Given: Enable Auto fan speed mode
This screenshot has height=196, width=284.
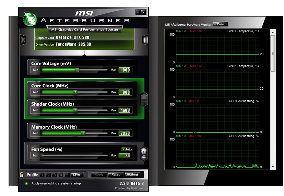Looking at the screenshot, I should [x=127, y=149].
